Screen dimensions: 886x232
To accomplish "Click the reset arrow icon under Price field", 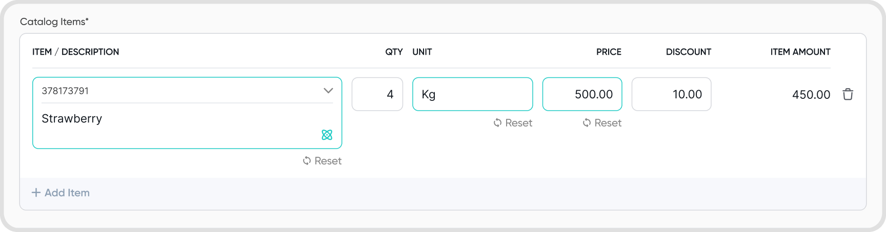I will click(587, 123).
